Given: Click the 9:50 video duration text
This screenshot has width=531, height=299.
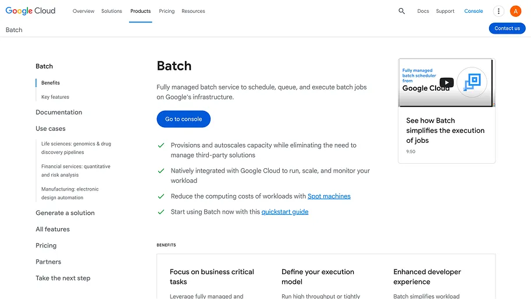Looking at the screenshot, I should pyautogui.click(x=411, y=152).
